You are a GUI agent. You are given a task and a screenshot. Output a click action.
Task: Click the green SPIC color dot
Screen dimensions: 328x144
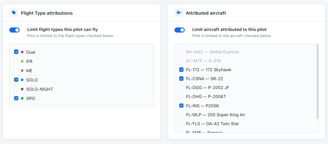coord(22,98)
